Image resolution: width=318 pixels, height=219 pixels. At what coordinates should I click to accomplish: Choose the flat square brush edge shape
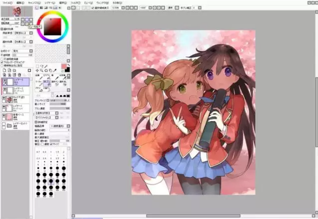pos(68,96)
